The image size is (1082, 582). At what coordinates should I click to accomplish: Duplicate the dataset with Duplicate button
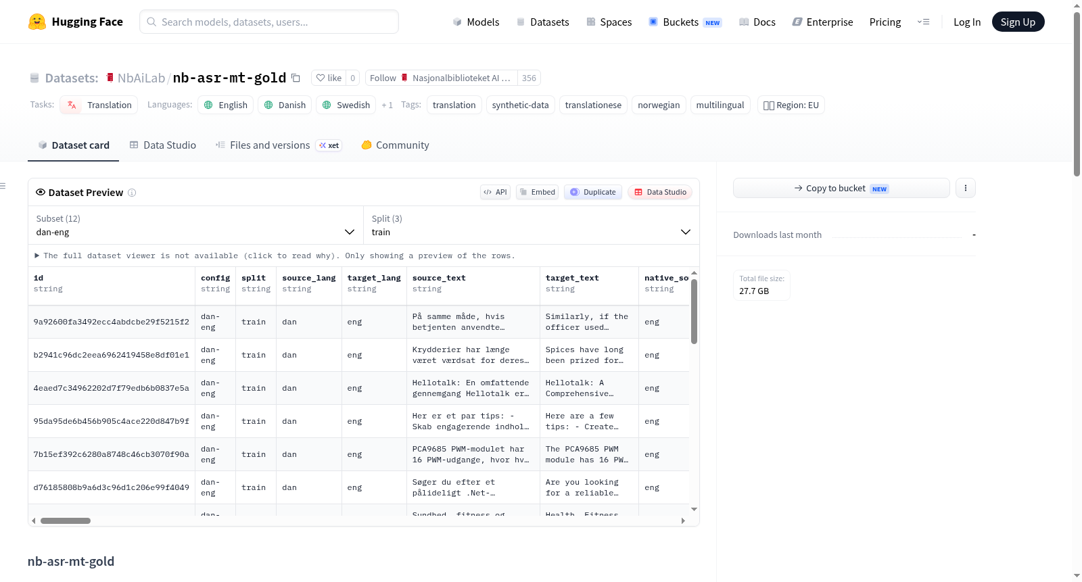pyautogui.click(x=593, y=192)
